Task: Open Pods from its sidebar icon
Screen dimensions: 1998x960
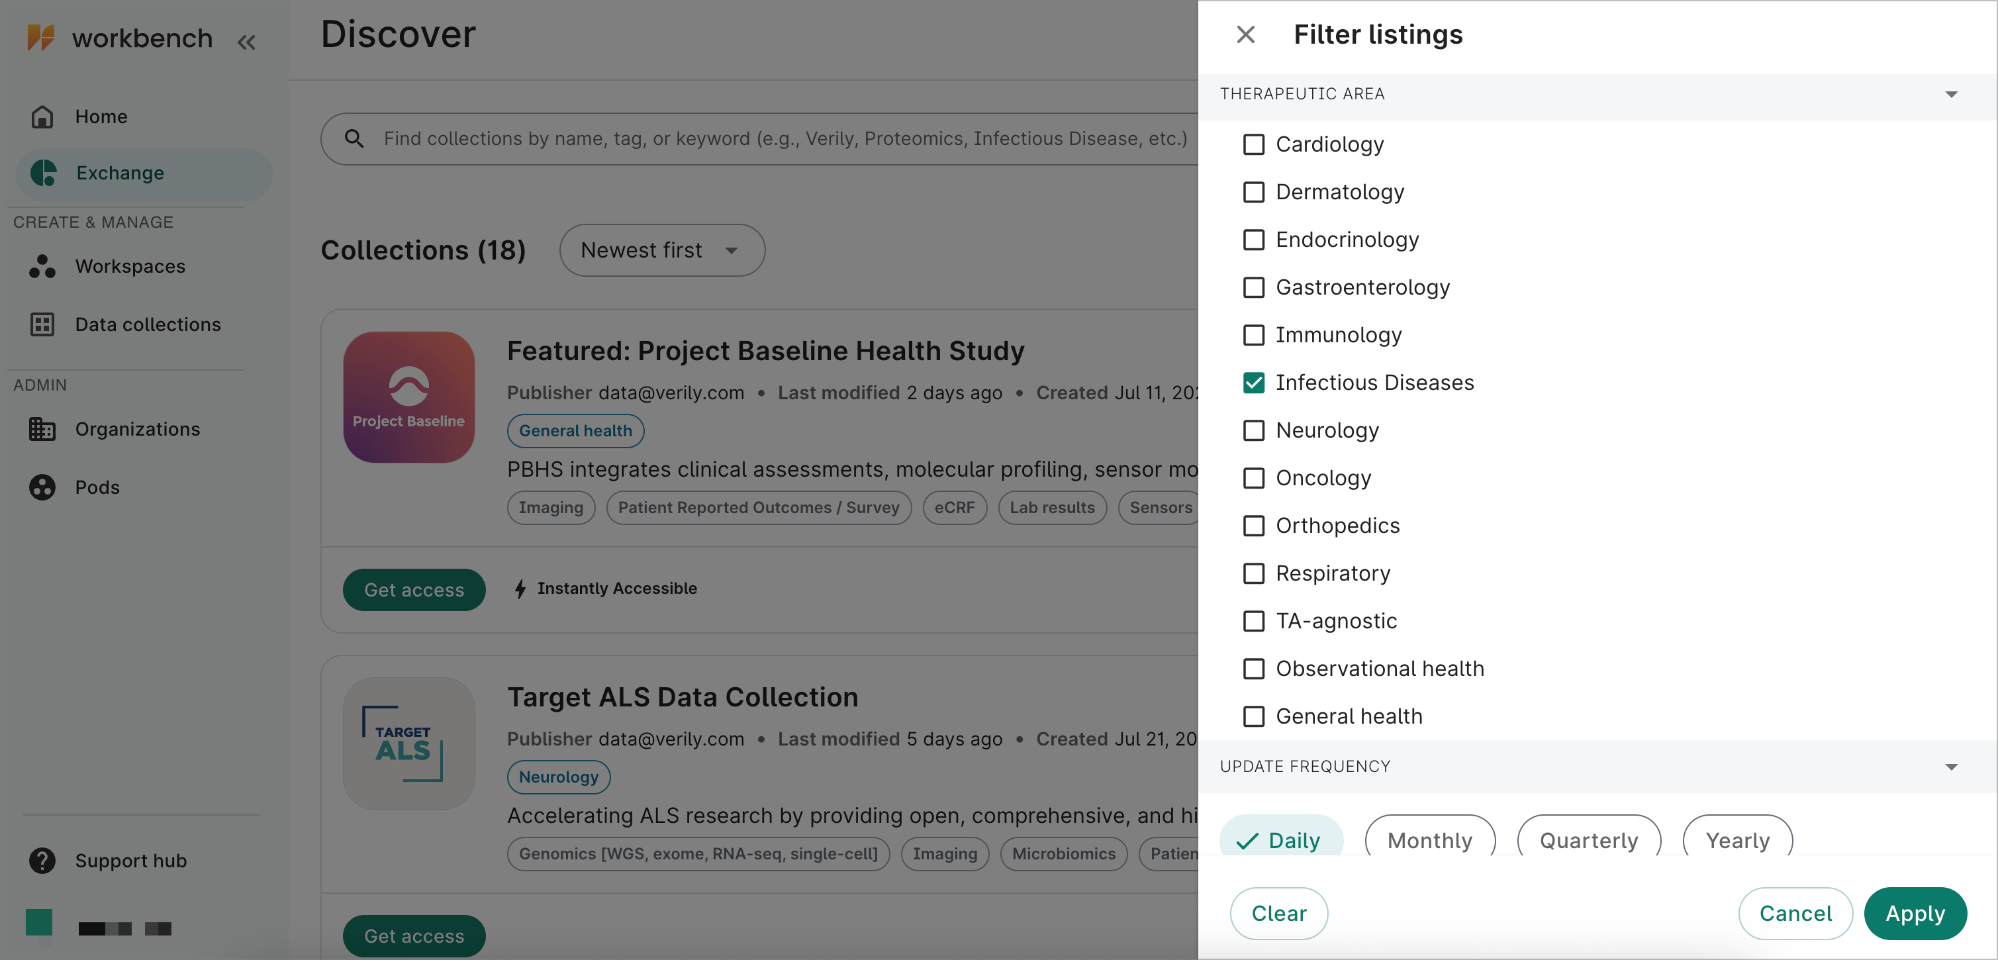Action: (42, 487)
